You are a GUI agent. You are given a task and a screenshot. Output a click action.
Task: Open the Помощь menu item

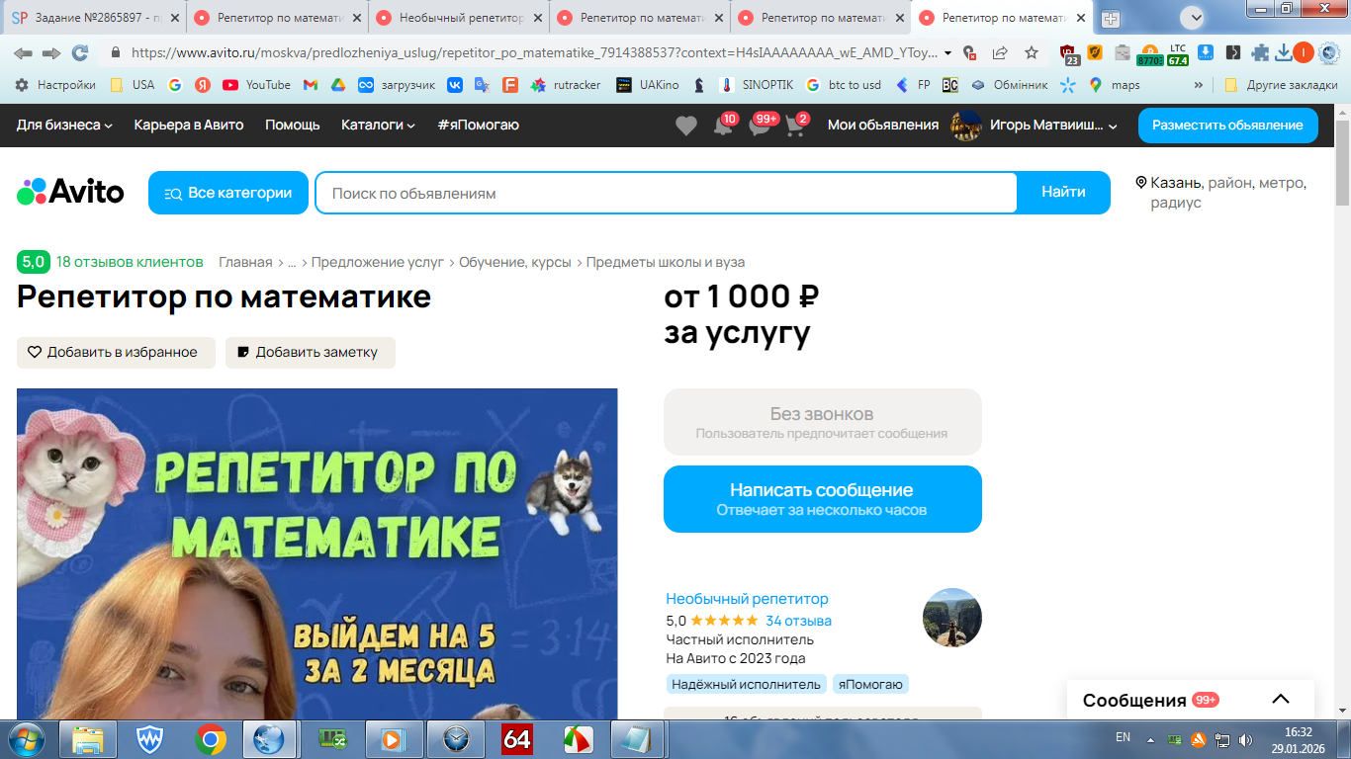coord(293,126)
